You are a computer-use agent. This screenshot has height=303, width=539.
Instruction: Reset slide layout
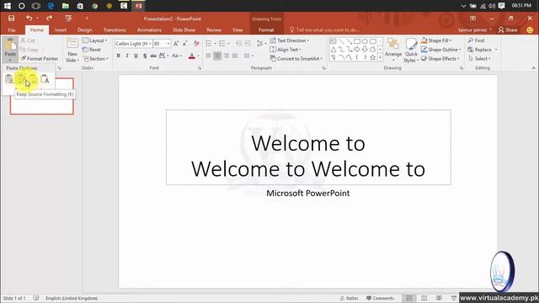tap(92, 50)
